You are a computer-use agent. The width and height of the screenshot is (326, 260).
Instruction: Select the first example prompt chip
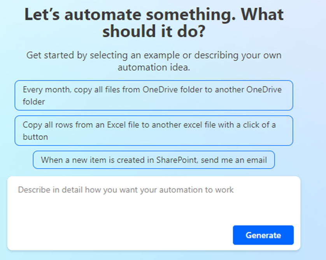click(154, 96)
